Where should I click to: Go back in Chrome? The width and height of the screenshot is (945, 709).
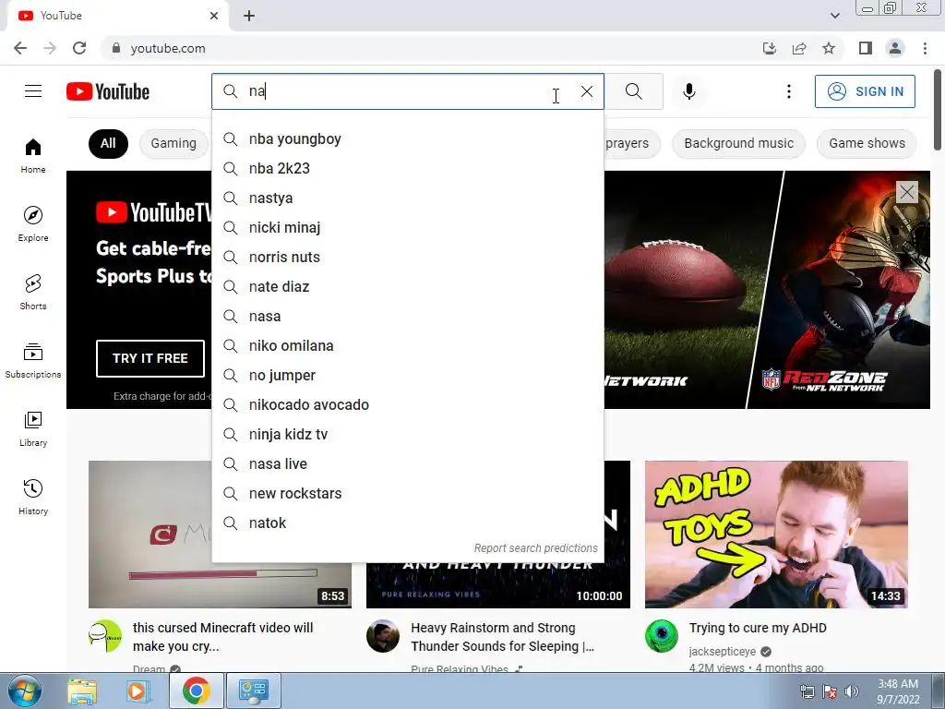(x=20, y=48)
